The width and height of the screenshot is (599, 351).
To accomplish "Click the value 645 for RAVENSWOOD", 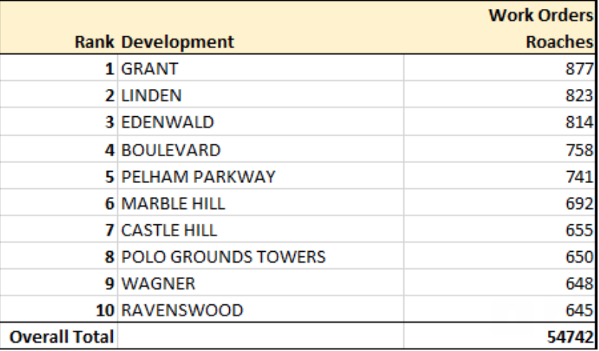I will pyautogui.click(x=579, y=310).
